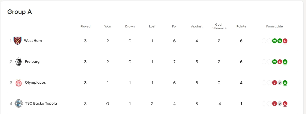Click the Played column header
This screenshot has width=306, height=114.
tap(85, 26)
